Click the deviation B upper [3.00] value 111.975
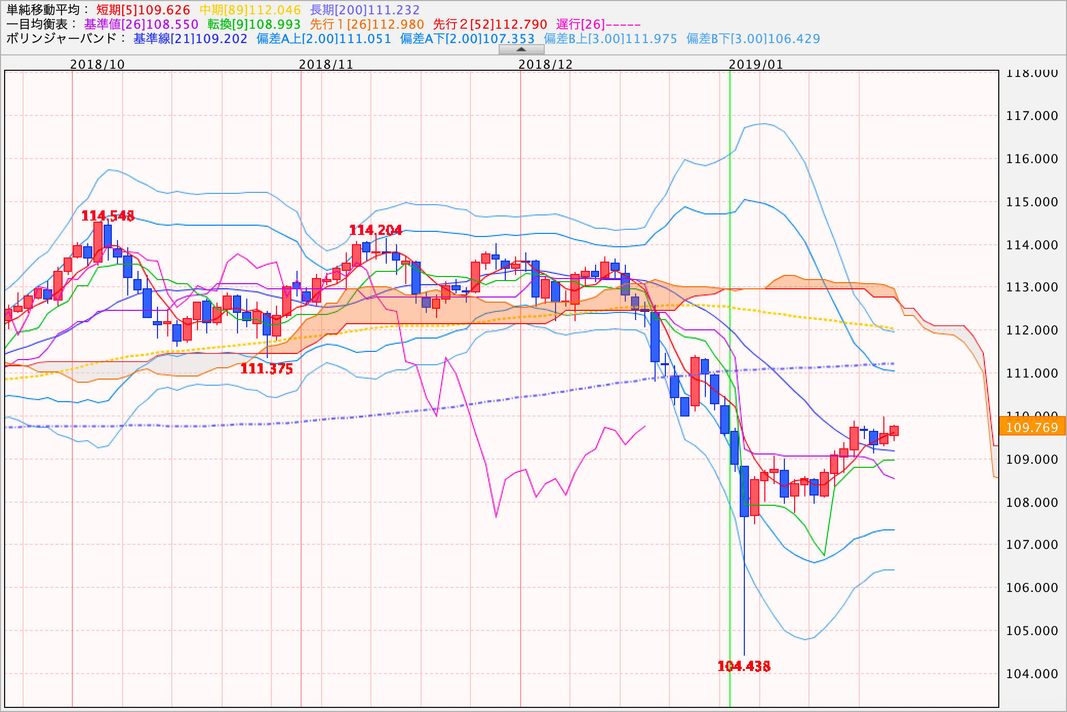Viewport: 1067px width, 712px height. [x=610, y=38]
